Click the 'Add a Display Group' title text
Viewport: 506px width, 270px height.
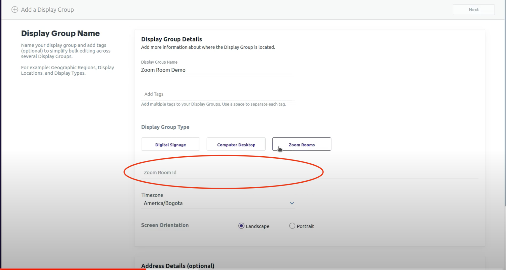tap(47, 10)
